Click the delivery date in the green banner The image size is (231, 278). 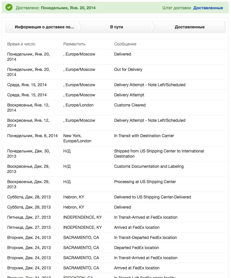tap(68, 8)
